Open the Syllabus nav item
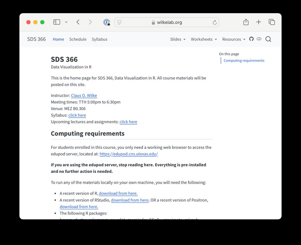This screenshot has width=301, height=245. [x=99, y=39]
